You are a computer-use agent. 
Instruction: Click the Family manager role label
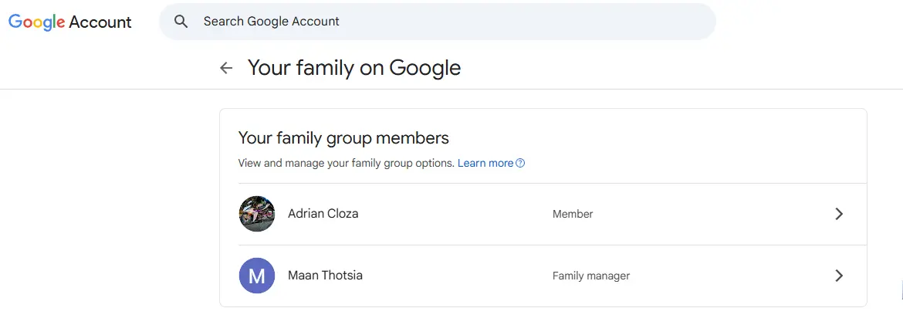591,276
